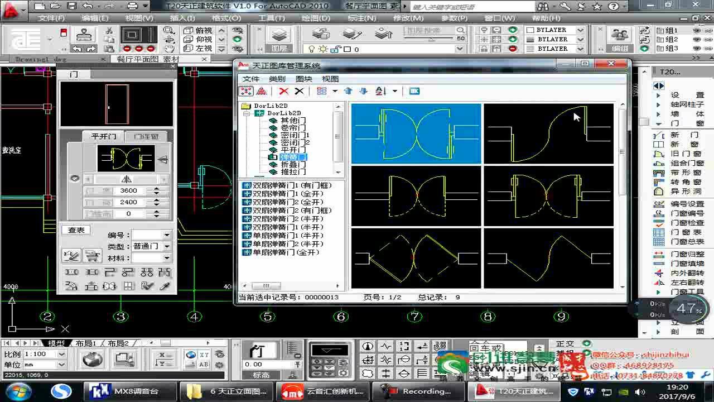Click the A-Z sort icon in library toolbar
This screenshot has height=402, width=714.
pos(381,91)
